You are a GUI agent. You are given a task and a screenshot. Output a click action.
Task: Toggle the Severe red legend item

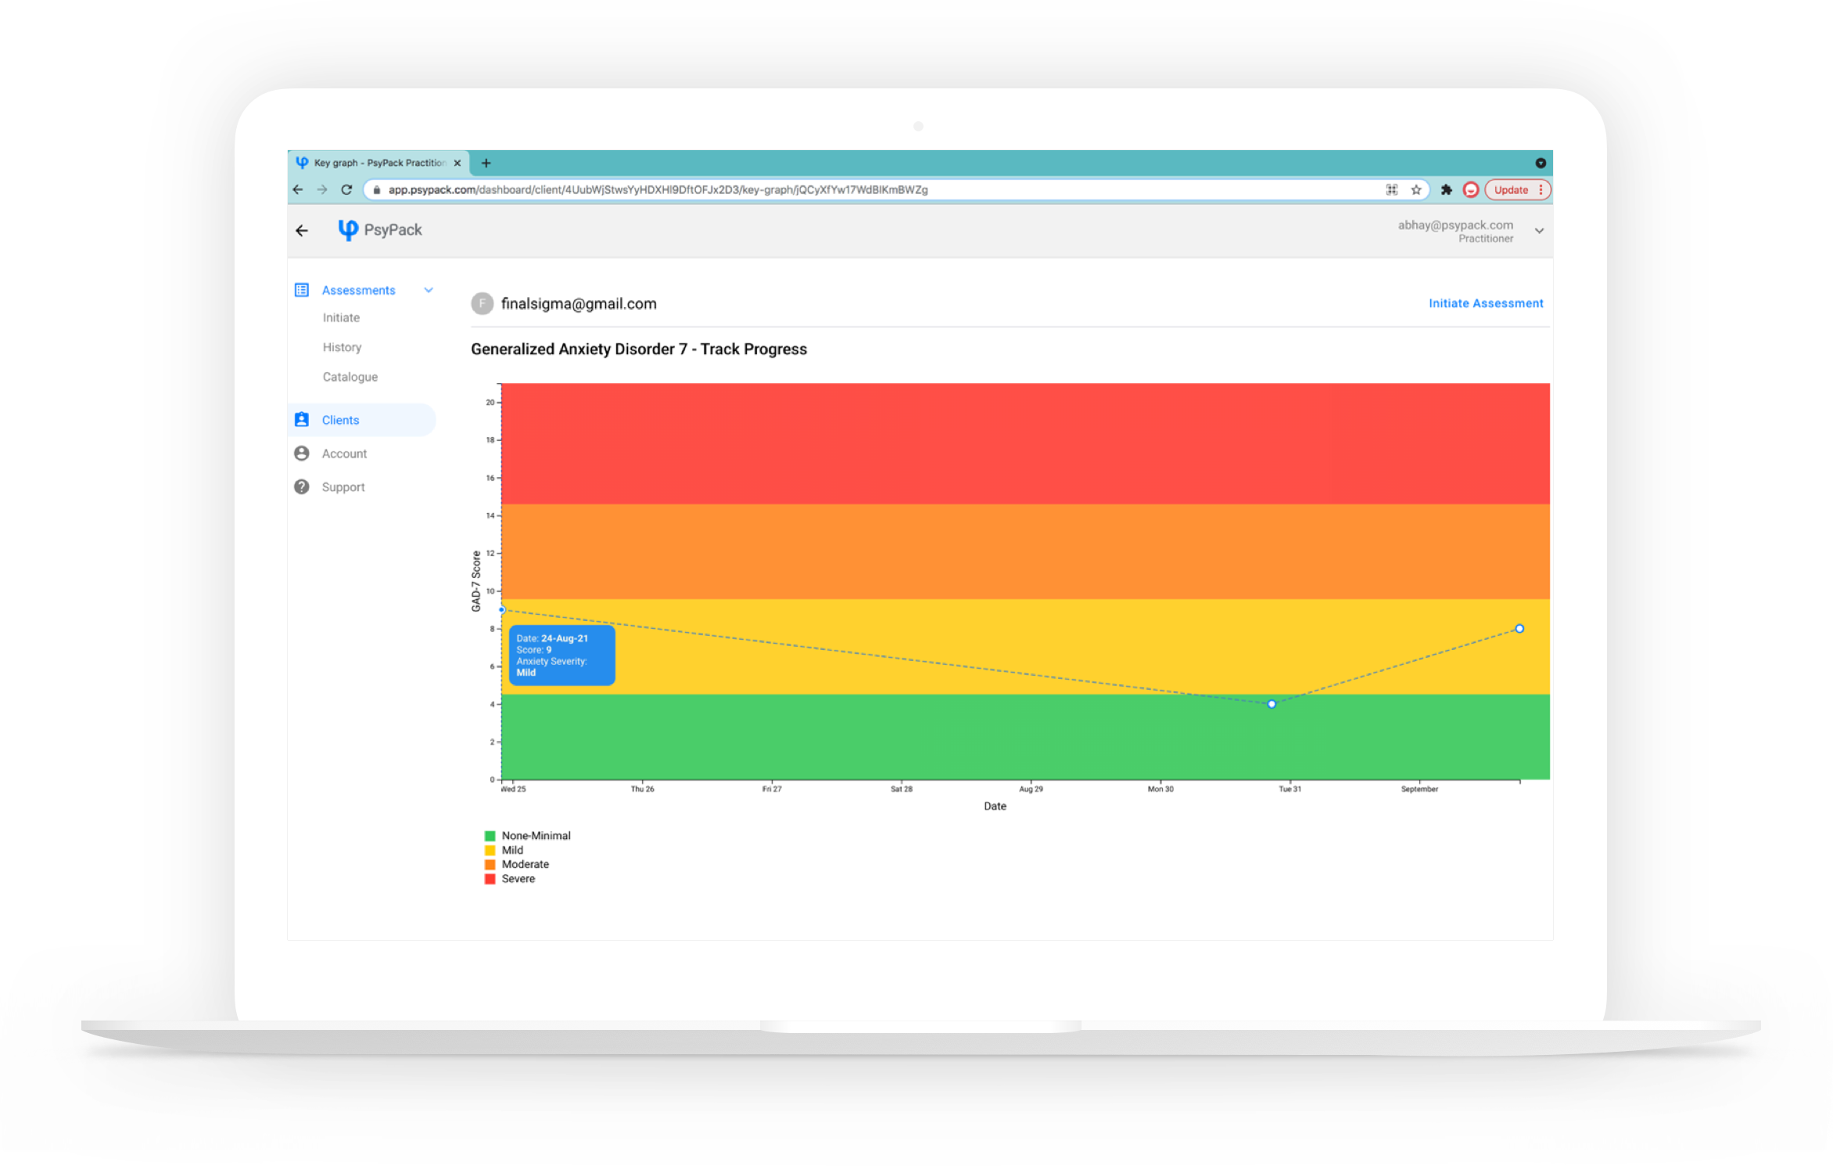click(490, 878)
